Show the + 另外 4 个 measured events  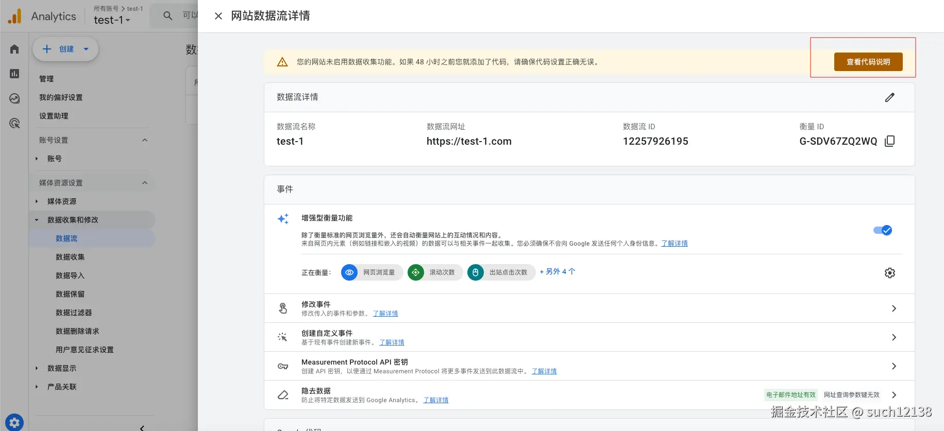(558, 271)
